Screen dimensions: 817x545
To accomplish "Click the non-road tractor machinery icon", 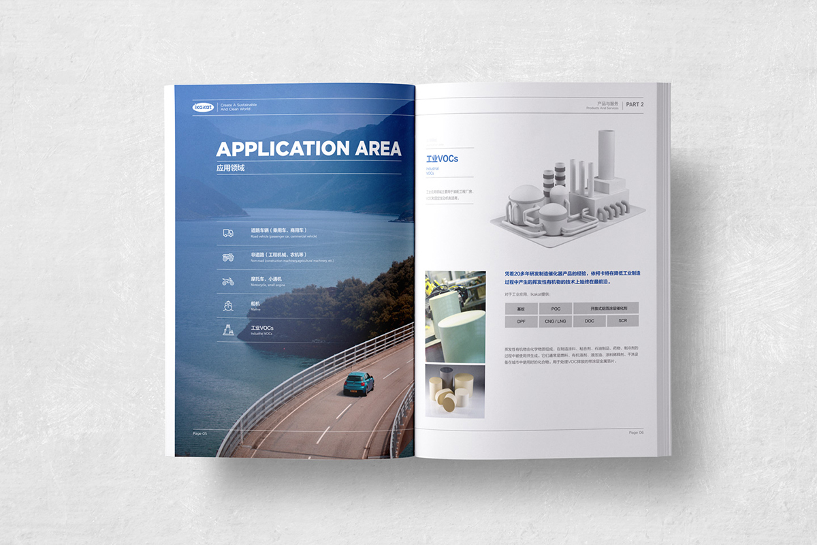I will point(228,257).
